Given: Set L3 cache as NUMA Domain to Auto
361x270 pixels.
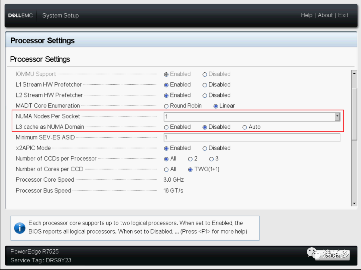Looking at the screenshot, I should point(245,127).
